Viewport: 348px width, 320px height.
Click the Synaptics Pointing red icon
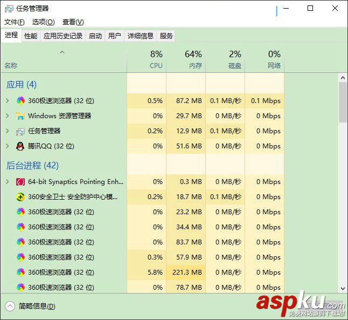20,182
